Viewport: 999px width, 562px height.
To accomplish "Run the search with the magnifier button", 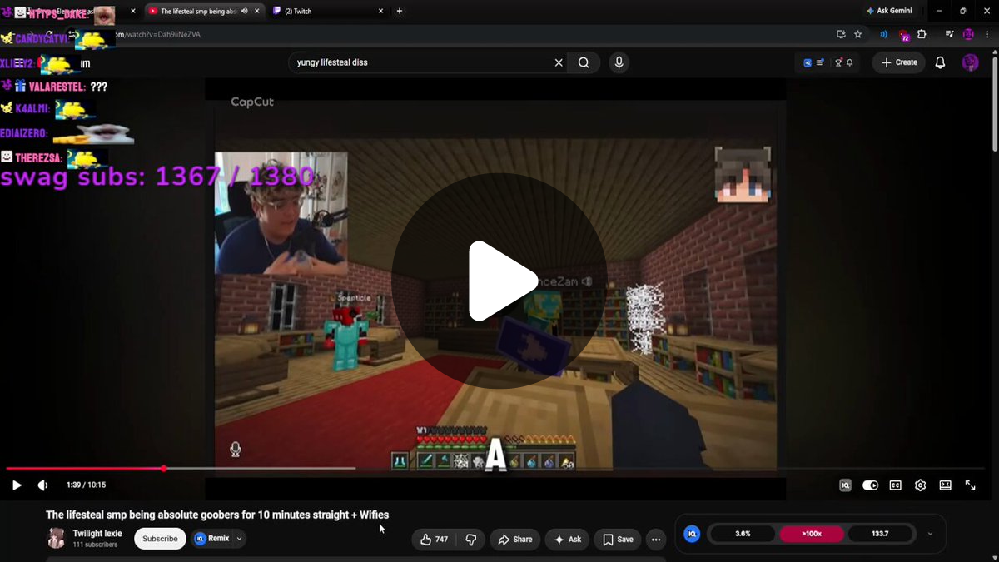I will coord(584,62).
